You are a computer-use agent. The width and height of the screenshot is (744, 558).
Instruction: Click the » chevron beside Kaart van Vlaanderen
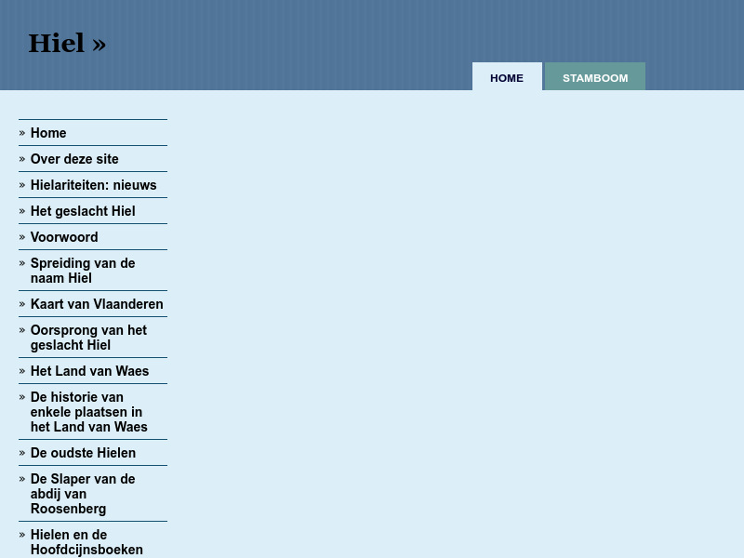click(x=22, y=304)
